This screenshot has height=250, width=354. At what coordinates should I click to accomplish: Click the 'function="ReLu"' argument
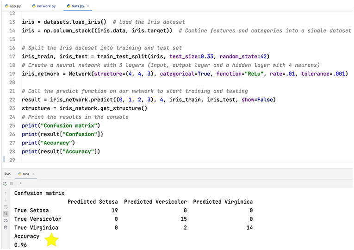coord(240,74)
